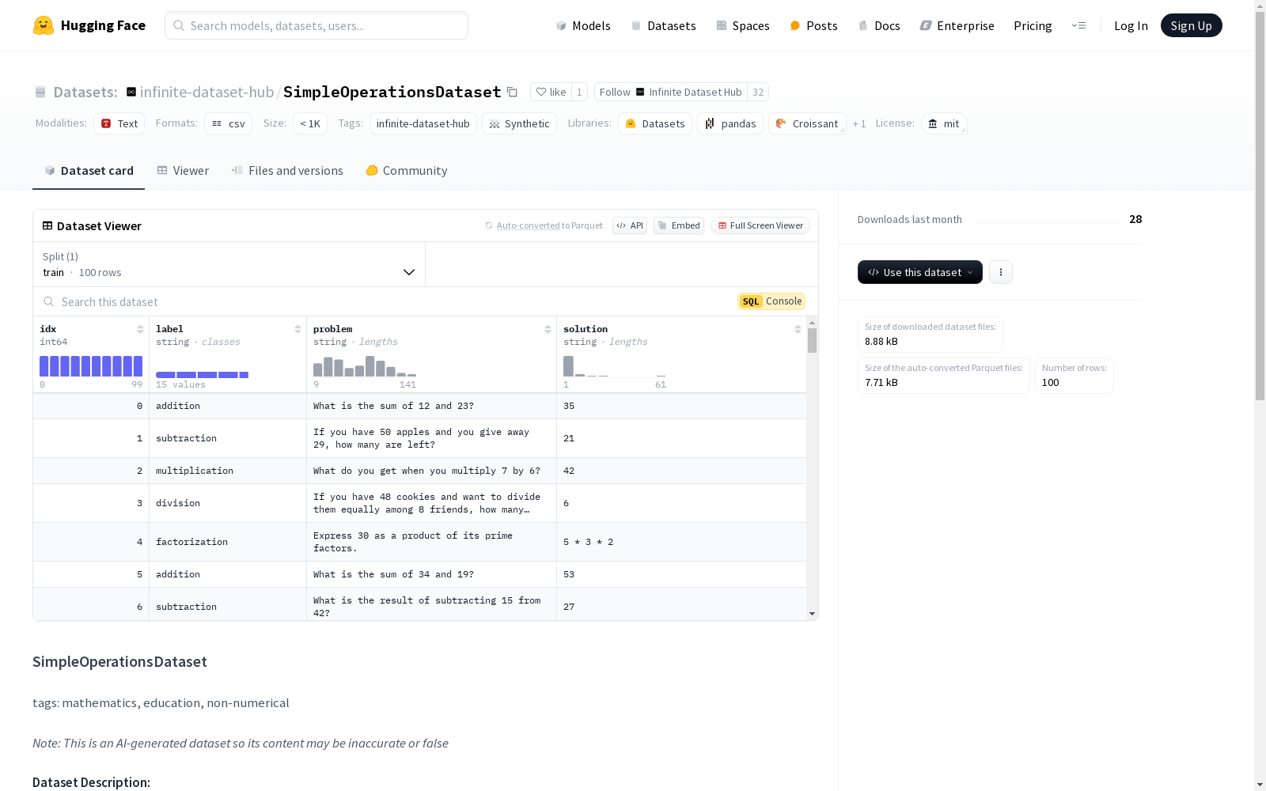Go to Datasets in the top navigation
The width and height of the screenshot is (1266, 791).
pos(663,25)
